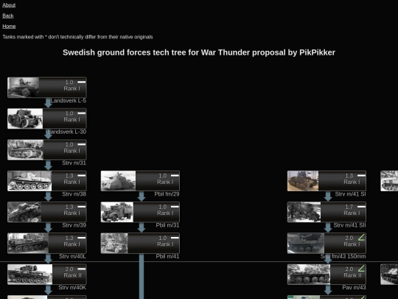398x299 pixels.
Task: Choose the Pav m/43 tank photo
Action: tap(309, 275)
